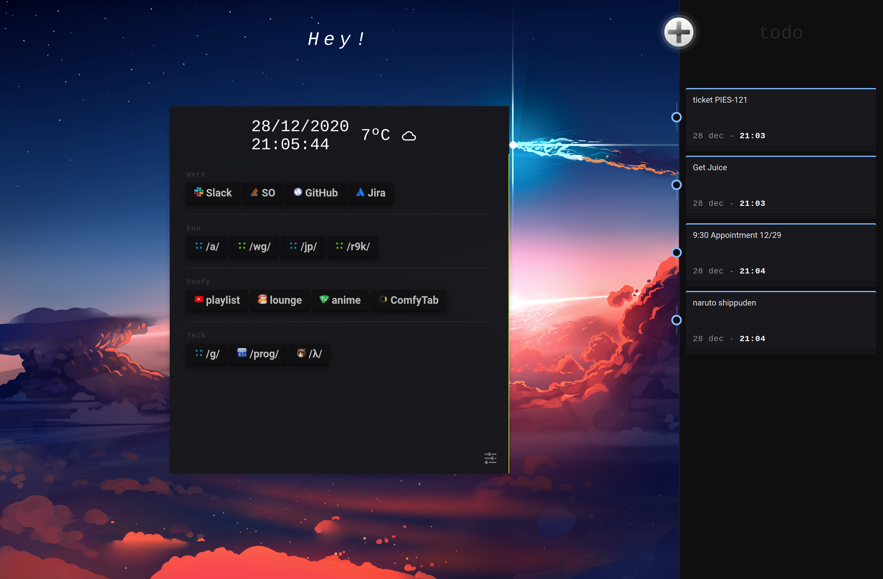Open the YouTube playlist link
This screenshot has width=883, height=579.
point(217,300)
